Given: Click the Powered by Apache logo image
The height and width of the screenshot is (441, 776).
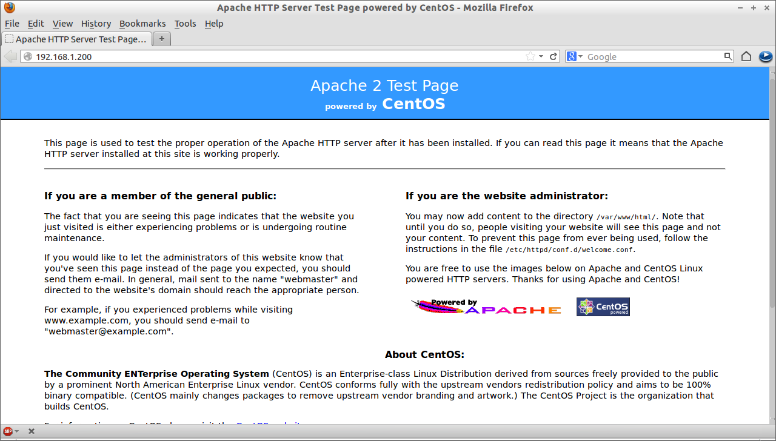Looking at the screenshot, I should (486, 307).
